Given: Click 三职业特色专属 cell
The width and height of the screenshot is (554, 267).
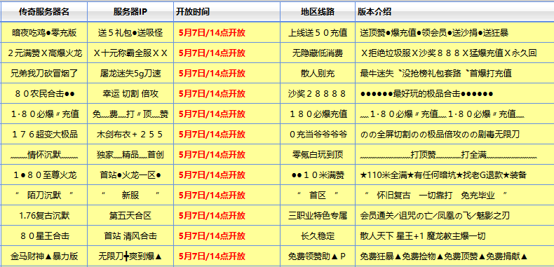Looking at the screenshot, I should click(x=318, y=215).
